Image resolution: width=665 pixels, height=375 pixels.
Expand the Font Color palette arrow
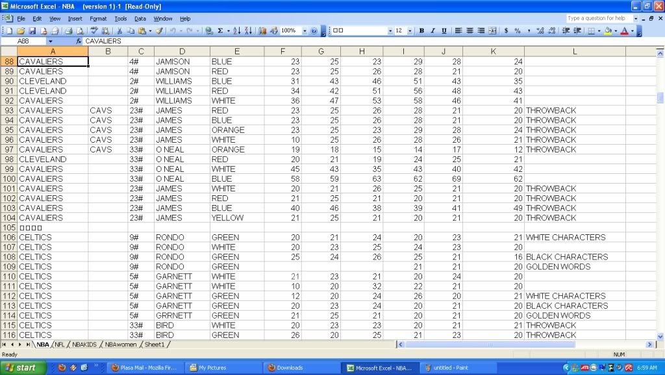point(633,31)
